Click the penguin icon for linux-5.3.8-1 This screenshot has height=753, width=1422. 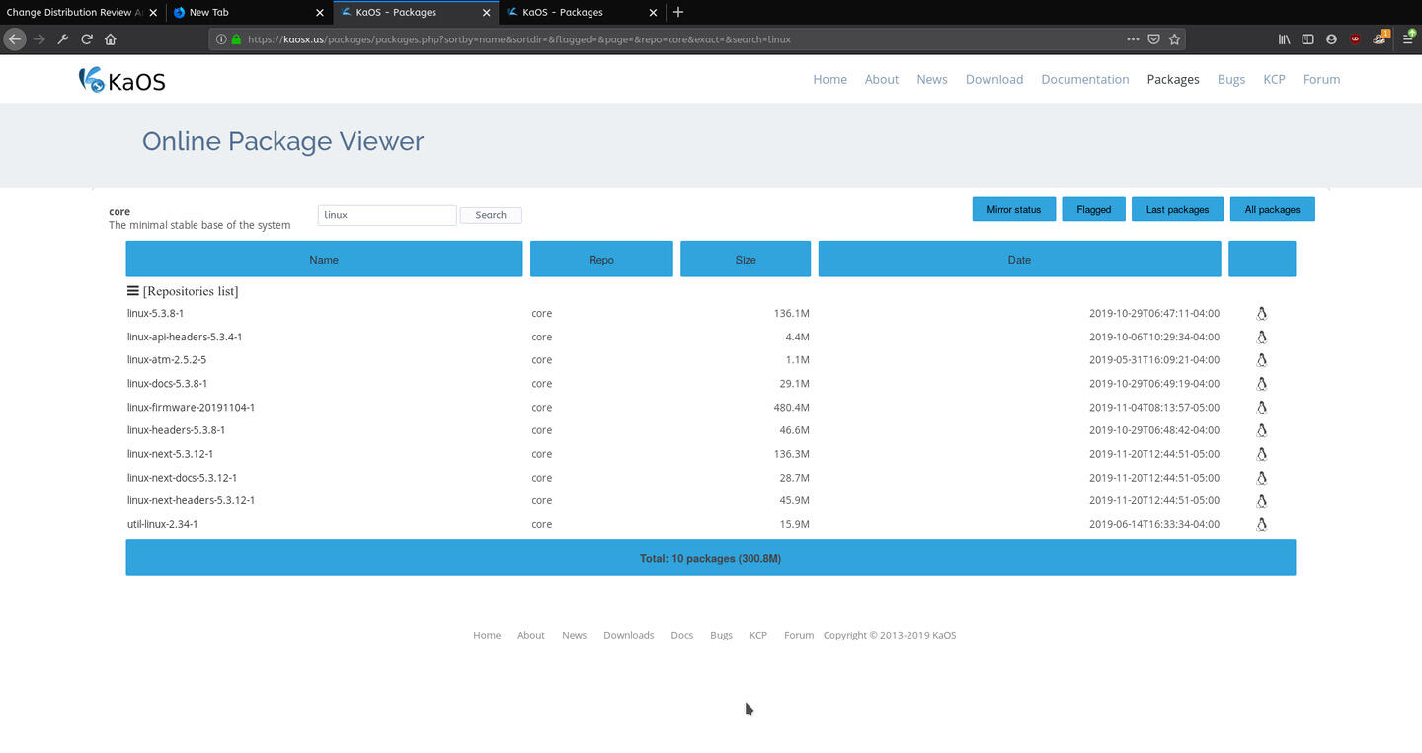coord(1261,314)
